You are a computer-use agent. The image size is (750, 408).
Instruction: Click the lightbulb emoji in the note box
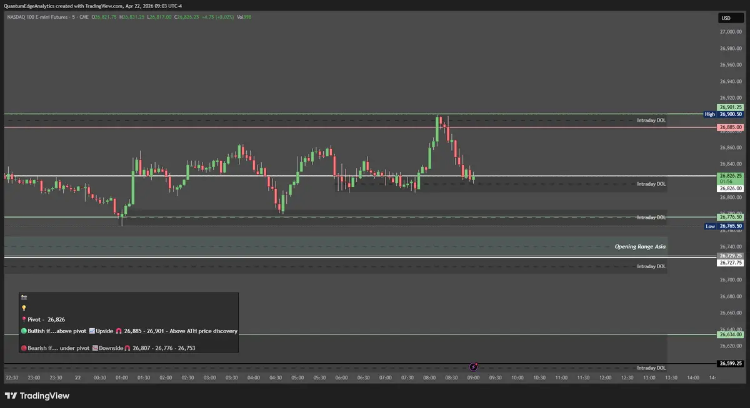[x=24, y=308]
